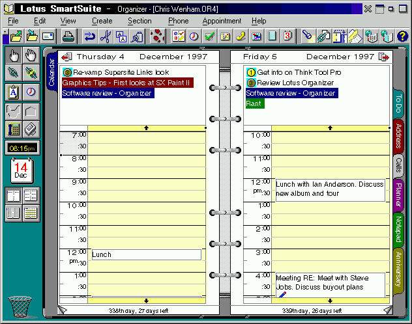
Task: Click the telephone dialer sidebar icon
Action: [14, 129]
